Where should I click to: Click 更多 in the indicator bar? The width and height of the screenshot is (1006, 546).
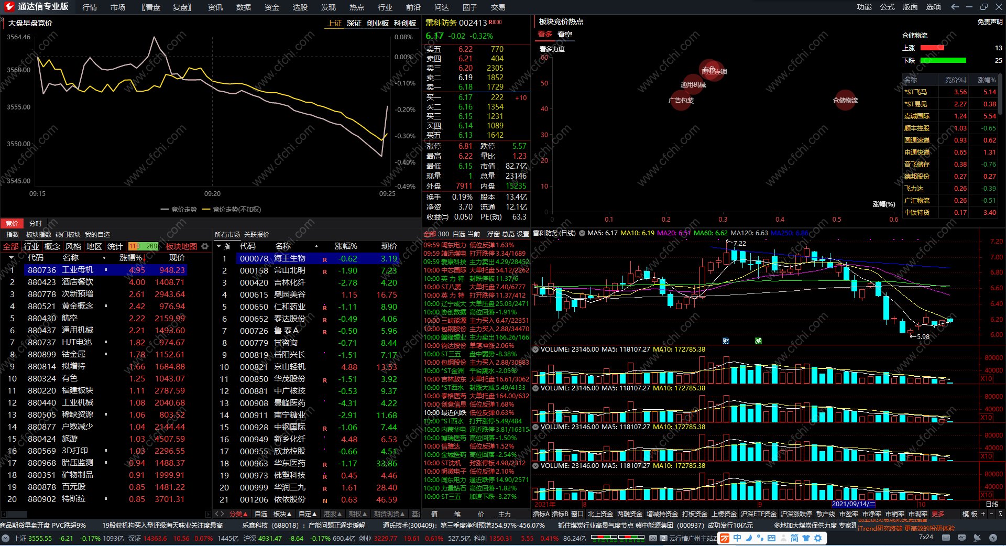click(938, 514)
